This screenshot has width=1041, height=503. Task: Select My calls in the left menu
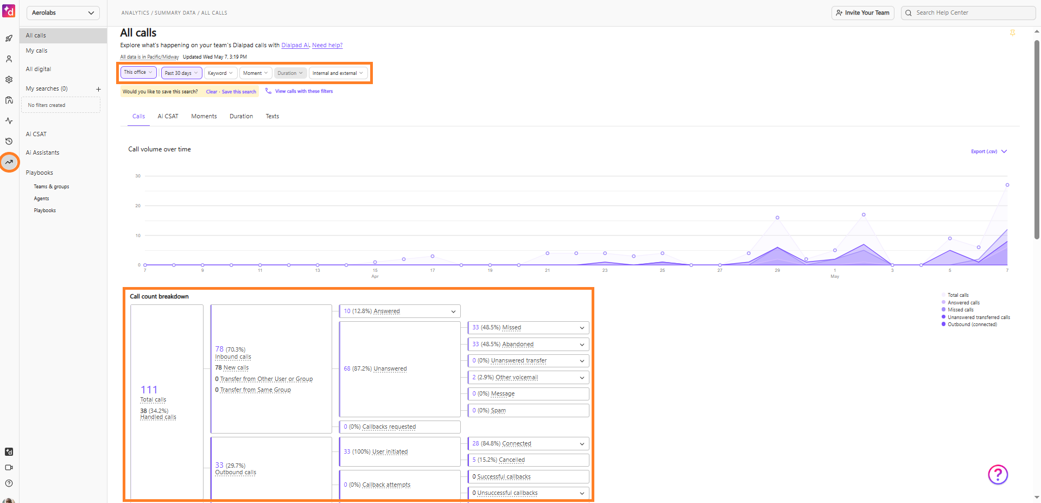point(36,51)
